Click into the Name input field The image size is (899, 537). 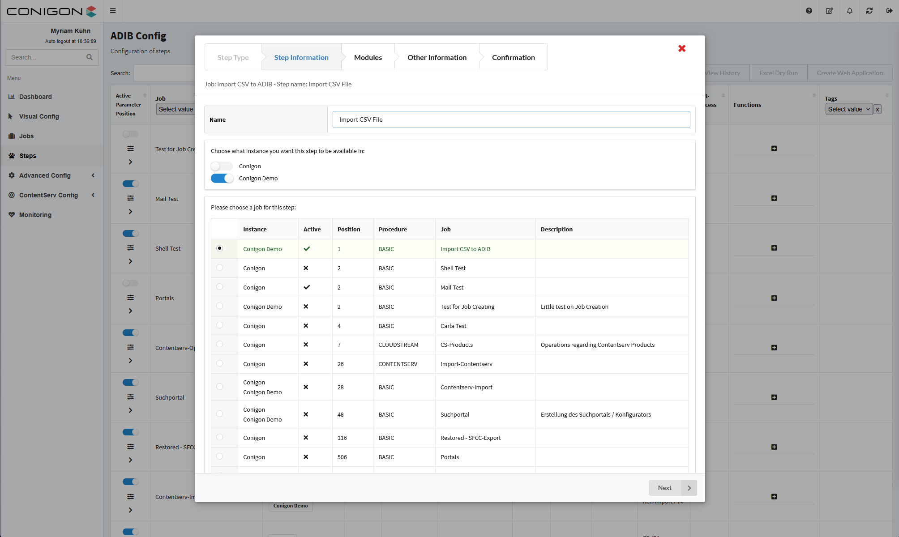click(510, 119)
